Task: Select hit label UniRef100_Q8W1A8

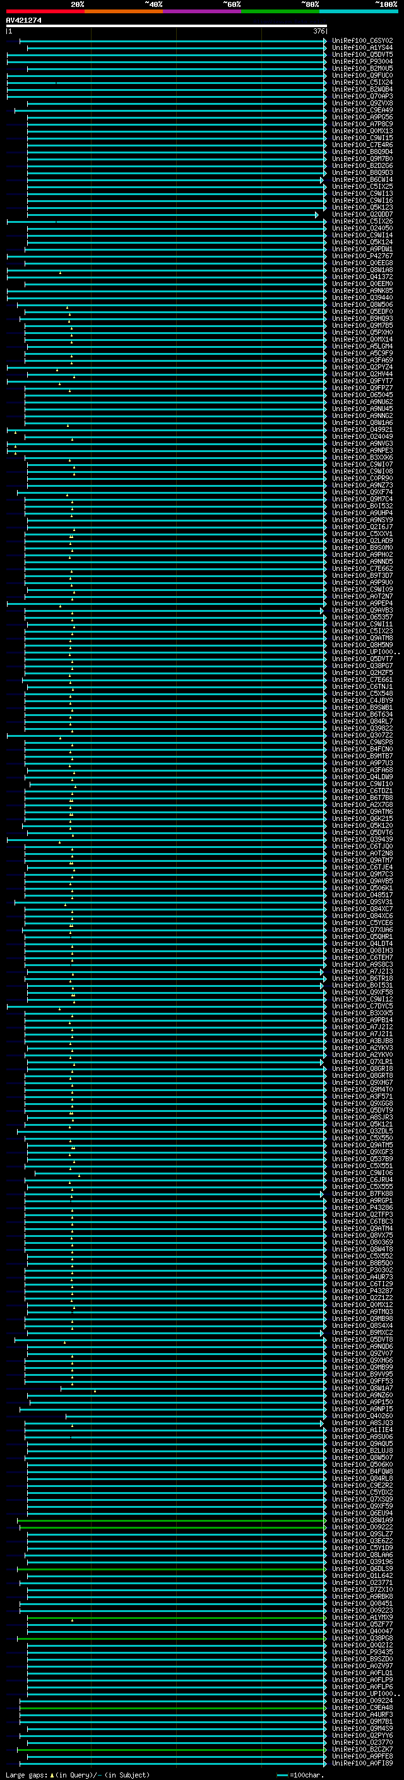Action: (x=362, y=270)
